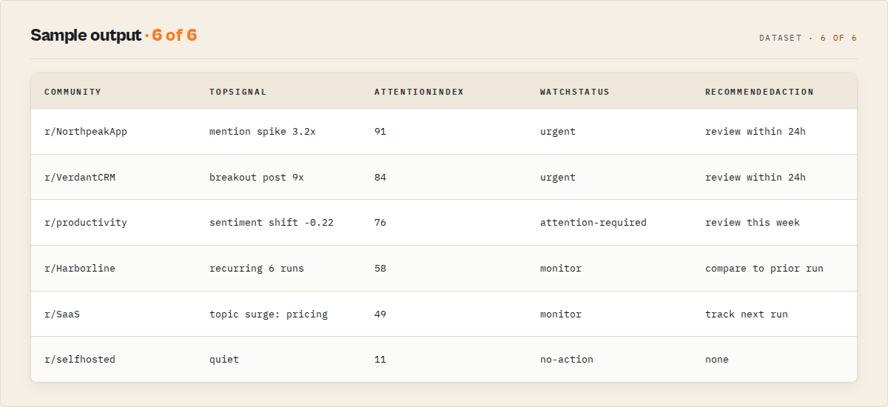The image size is (888, 407).
Task: Select the r/VerdantCRM community cell
Action: tap(80, 178)
